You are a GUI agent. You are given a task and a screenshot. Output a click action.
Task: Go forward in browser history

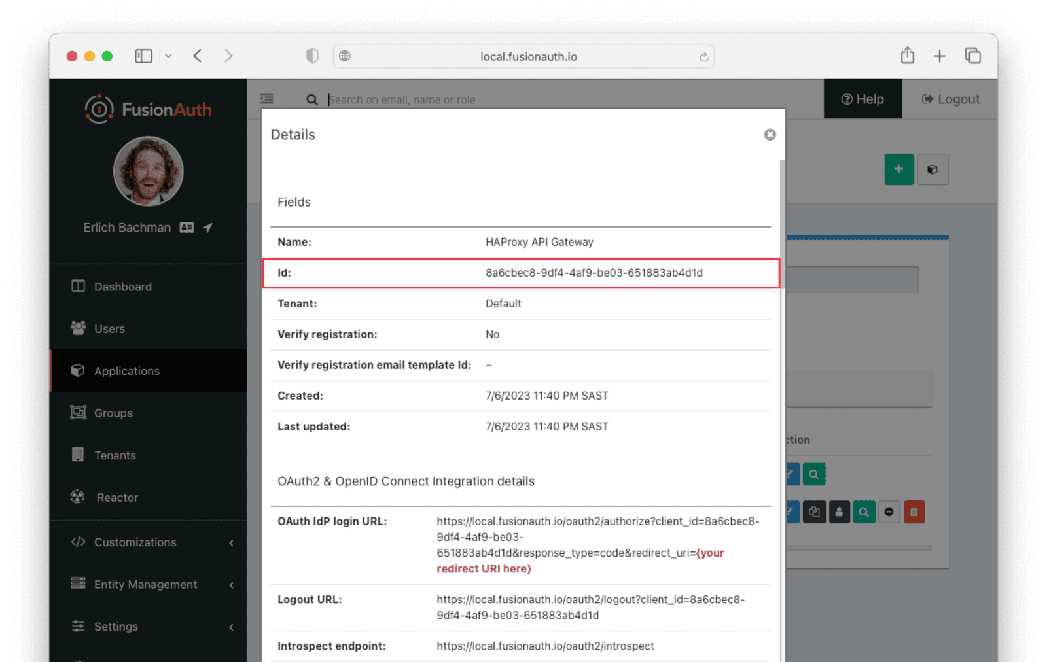(228, 56)
